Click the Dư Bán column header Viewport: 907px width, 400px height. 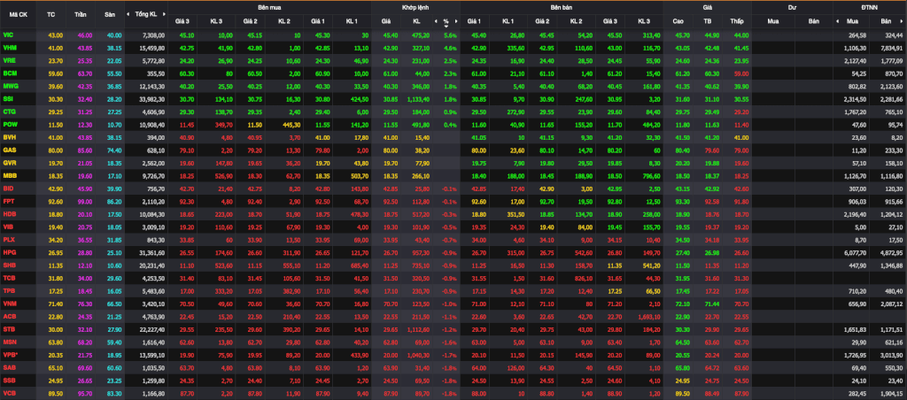point(815,21)
